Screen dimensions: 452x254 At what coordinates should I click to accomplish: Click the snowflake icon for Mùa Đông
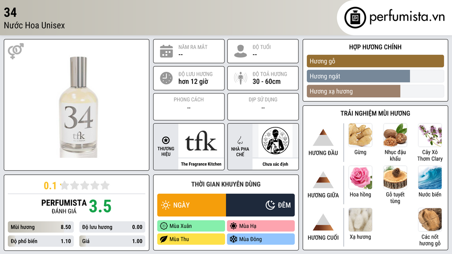pyautogui.click(x=234, y=239)
